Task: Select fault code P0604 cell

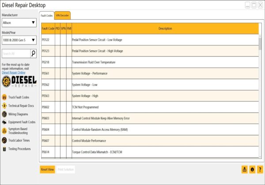Action: (48, 129)
